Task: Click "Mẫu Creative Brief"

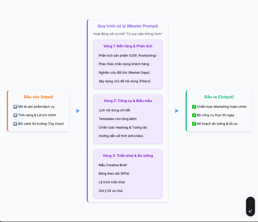Action: pyautogui.click(x=113, y=165)
